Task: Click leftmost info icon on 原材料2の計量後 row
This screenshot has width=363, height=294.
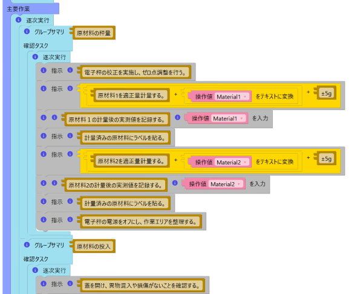Action: 44,183
